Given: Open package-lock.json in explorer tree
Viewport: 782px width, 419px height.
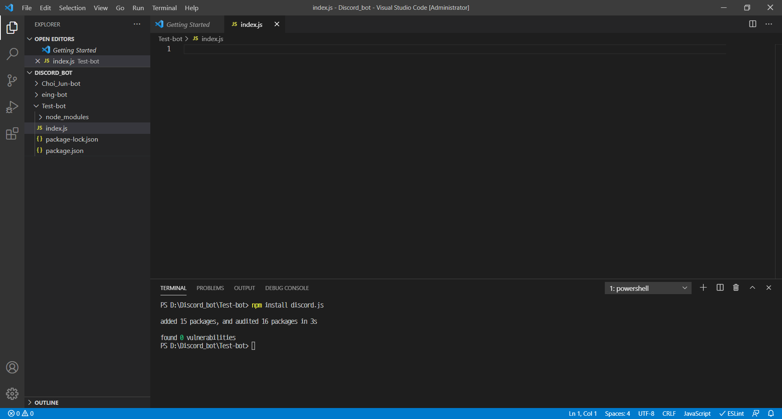Looking at the screenshot, I should (87, 140).
